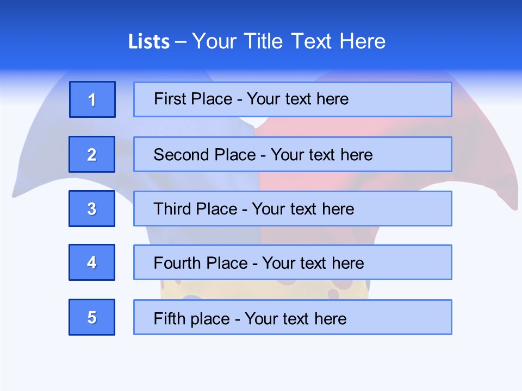This screenshot has width=522, height=391.
Task: Click the bold word Lists in title
Action: coord(149,42)
